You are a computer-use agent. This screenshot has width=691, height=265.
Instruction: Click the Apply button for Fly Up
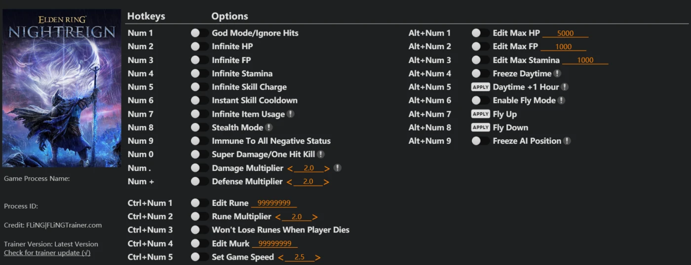pyautogui.click(x=481, y=114)
